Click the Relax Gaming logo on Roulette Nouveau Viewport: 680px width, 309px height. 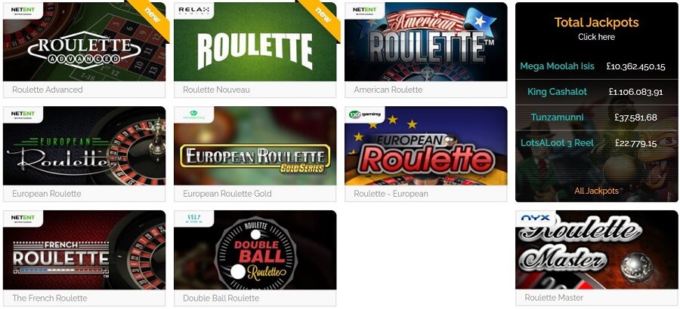(x=193, y=11)
